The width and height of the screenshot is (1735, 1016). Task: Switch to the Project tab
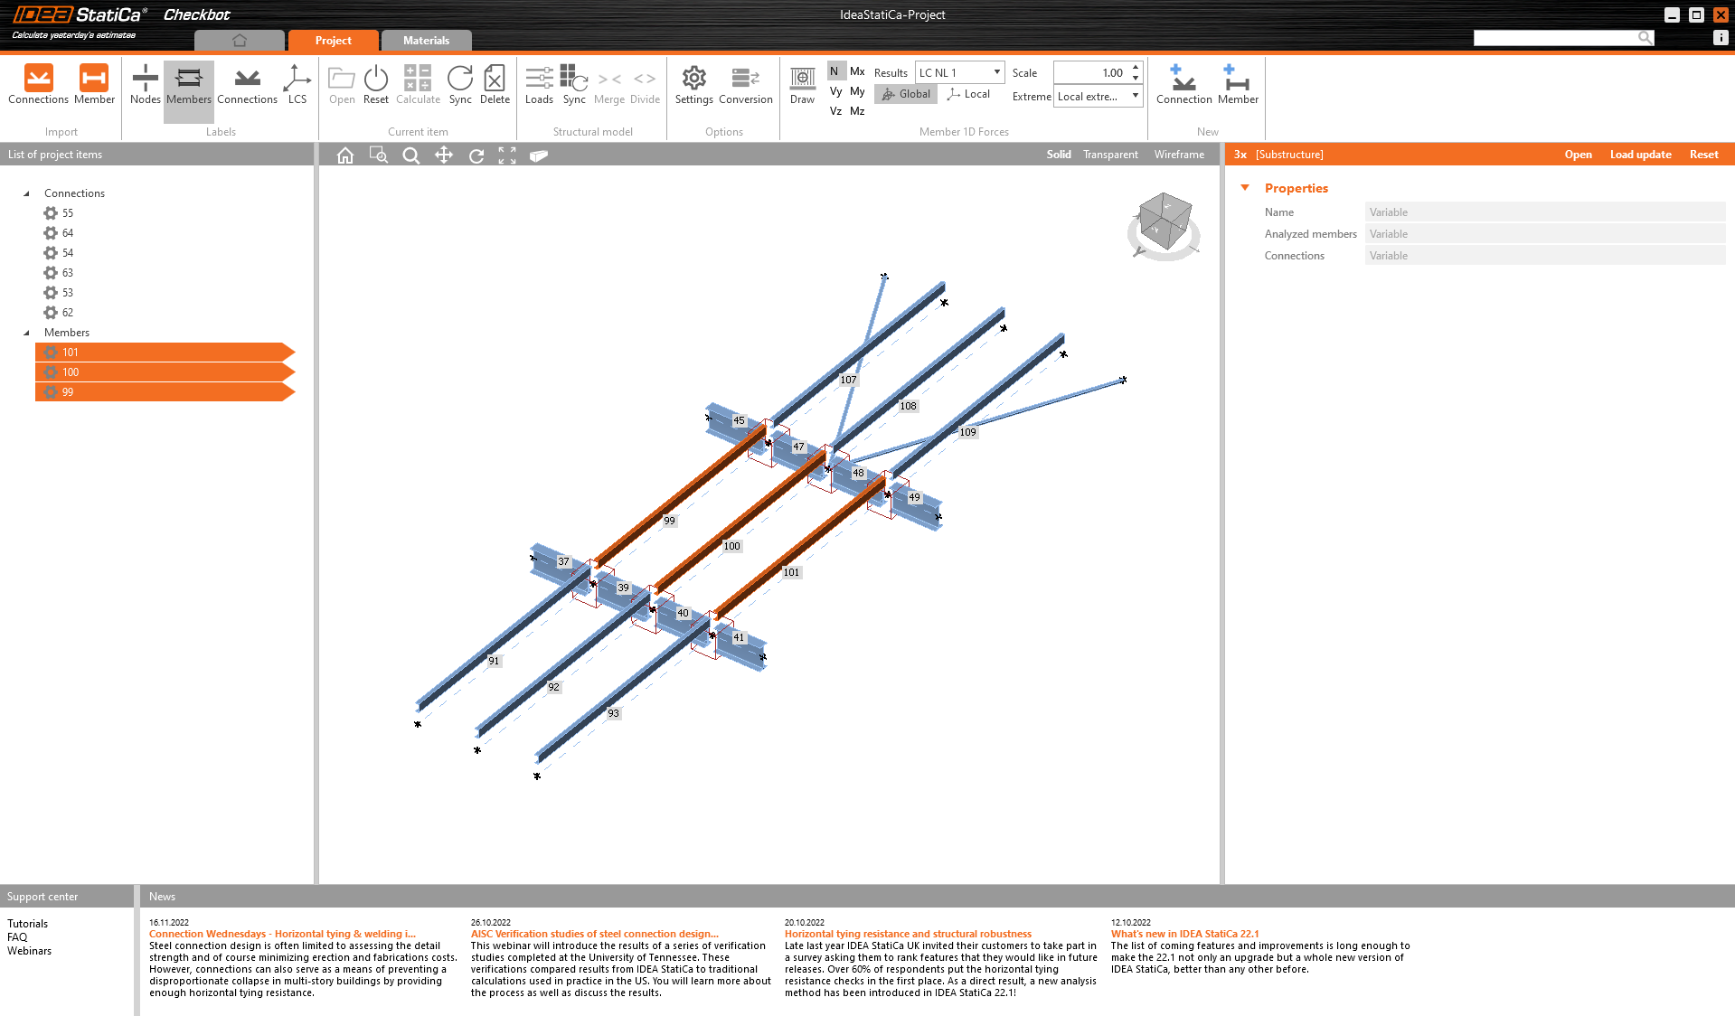coord(333,41)
